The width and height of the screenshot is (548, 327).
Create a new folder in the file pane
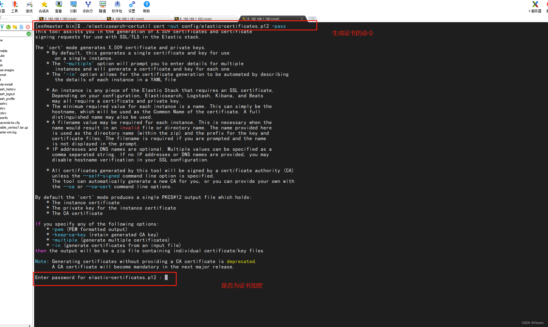15,27
